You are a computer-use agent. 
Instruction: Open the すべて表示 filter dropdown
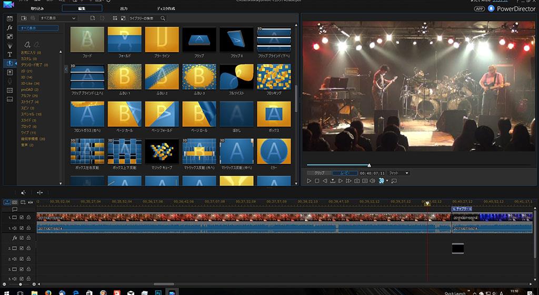(x=57, y=18)
